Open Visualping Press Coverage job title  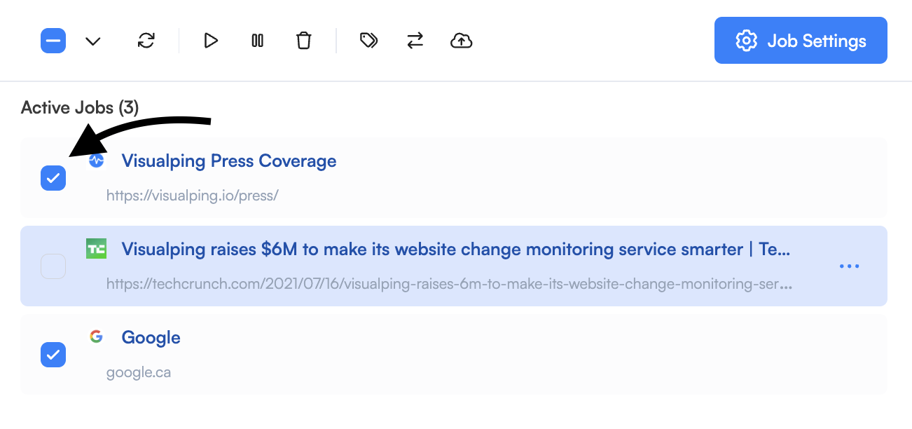coord(229,161)
